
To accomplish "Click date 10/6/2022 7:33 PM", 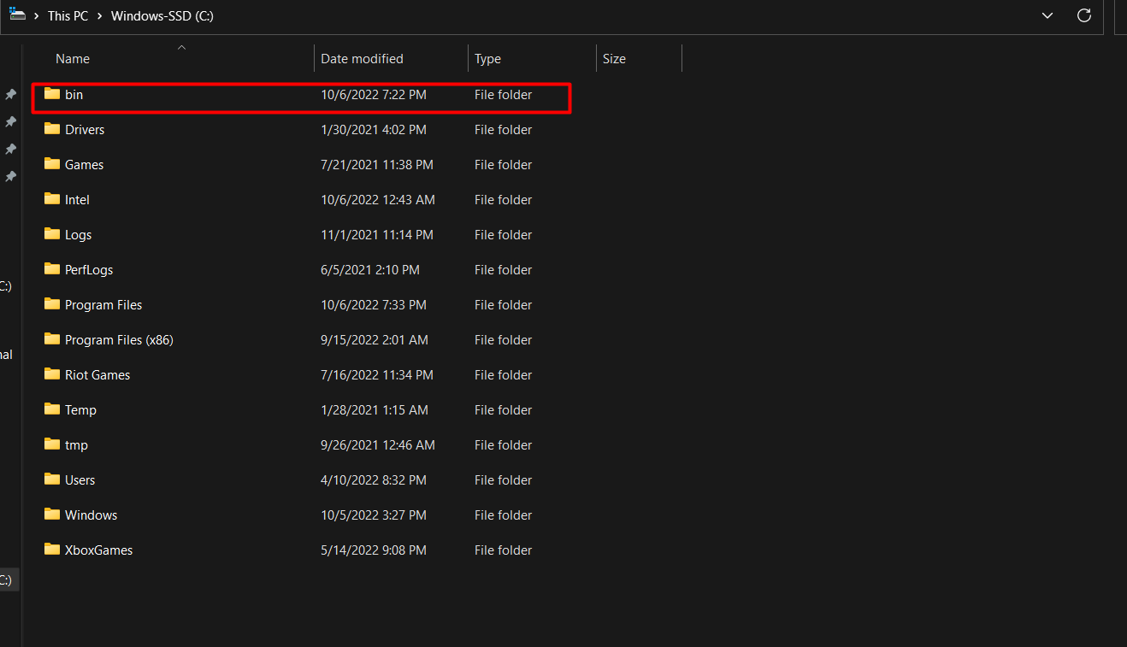I will click(x=374, y=305).
